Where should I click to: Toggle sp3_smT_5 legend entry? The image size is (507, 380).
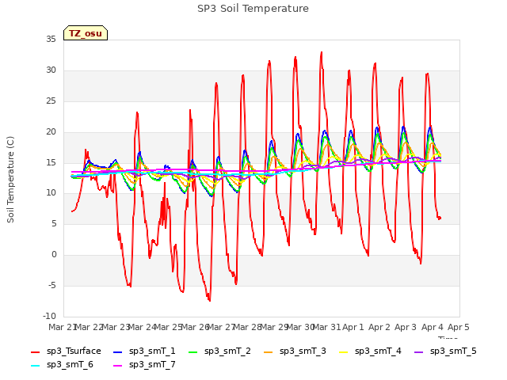[445, 351]
